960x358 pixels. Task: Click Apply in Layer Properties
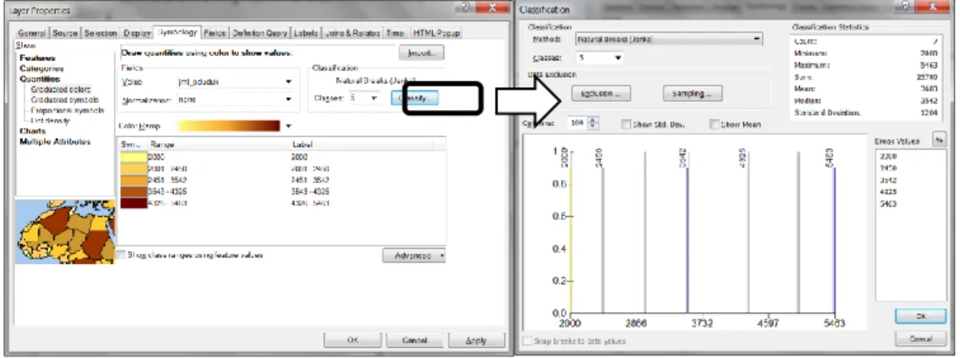click(x=476, y=340)
